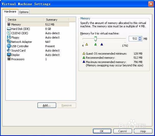Select the USB Controller entry
Image resolution: width=155 pixels, height=136 pixels.
click(x=20, y=46)
